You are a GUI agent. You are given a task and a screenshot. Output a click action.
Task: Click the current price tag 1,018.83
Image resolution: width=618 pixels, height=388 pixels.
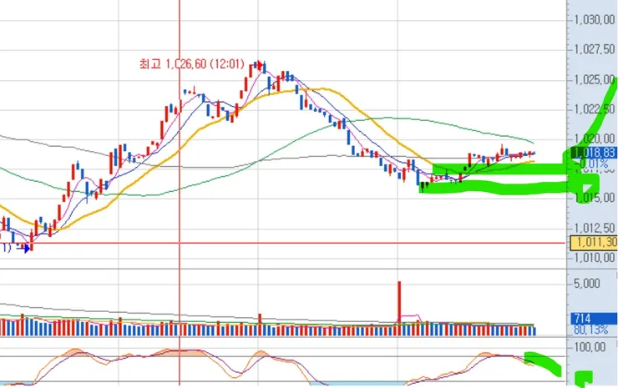(594, 153)
